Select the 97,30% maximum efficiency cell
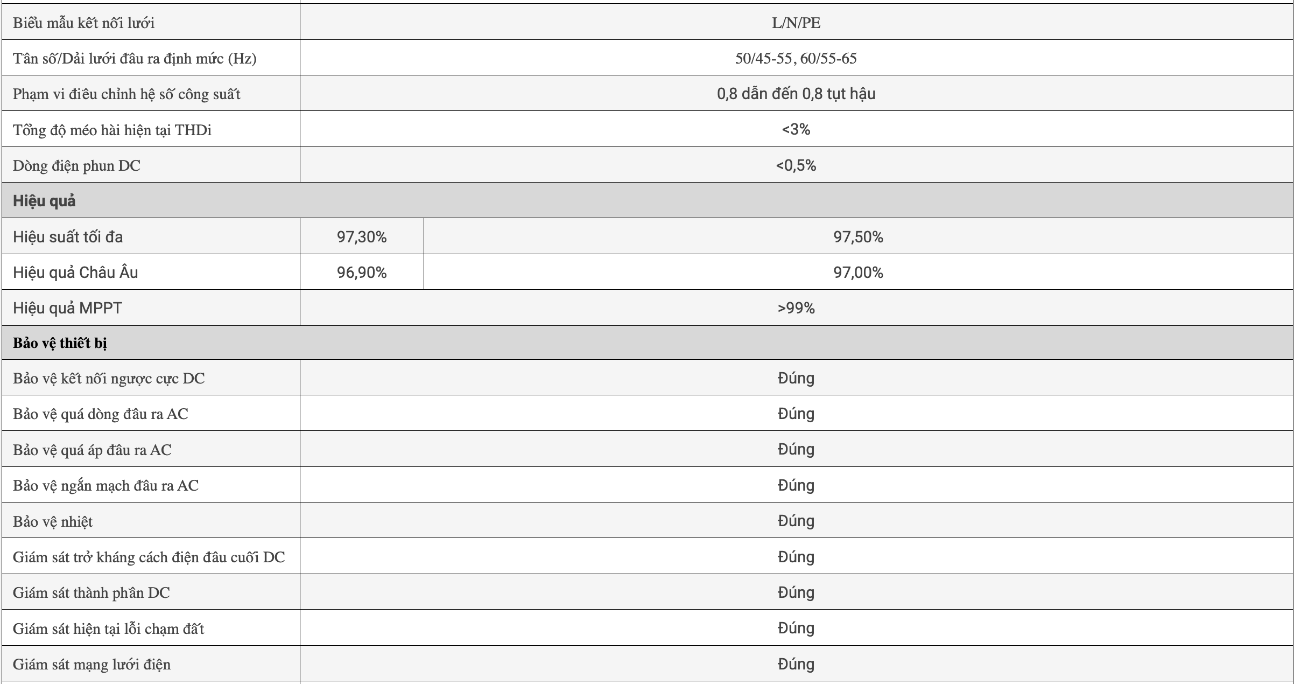This screenshot has height=684, width=1294. (x=362, y=237)
